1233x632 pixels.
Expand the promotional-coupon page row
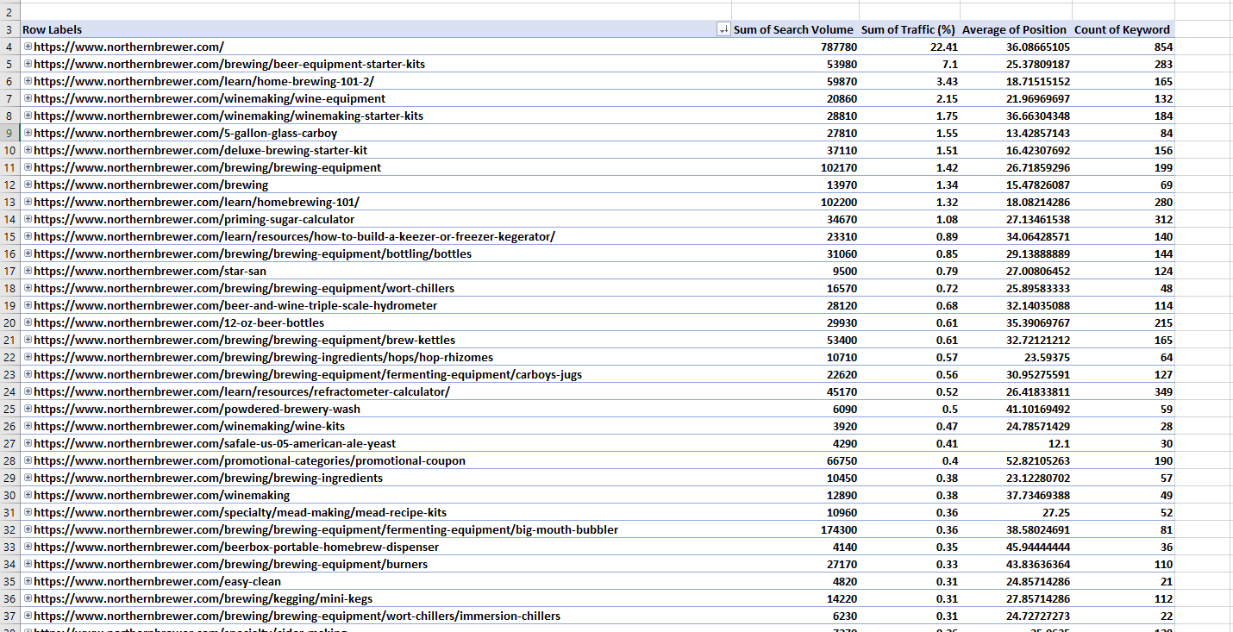pos(26,460)
